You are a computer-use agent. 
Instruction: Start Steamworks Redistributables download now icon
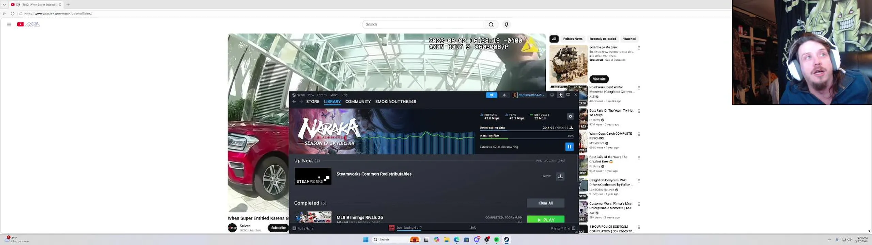tap(560, 176)
